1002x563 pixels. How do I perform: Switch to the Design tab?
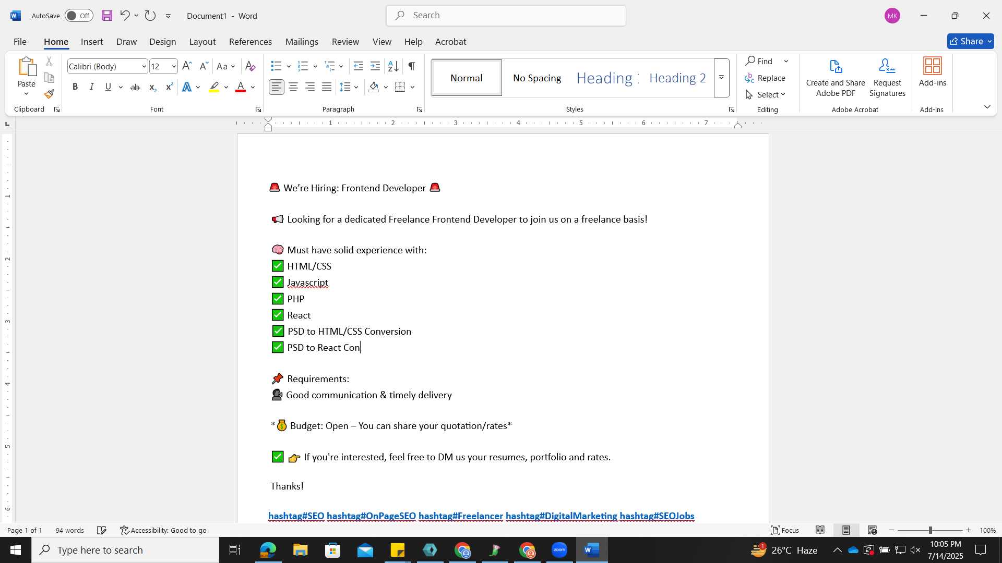[x=162, y=42]
